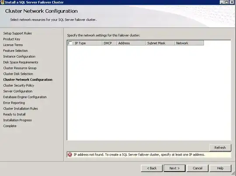The width and height of the screenshot is (236, 176).
Task: Select bold Cluster Network Configuration step
Action: [x=28, y=79]
